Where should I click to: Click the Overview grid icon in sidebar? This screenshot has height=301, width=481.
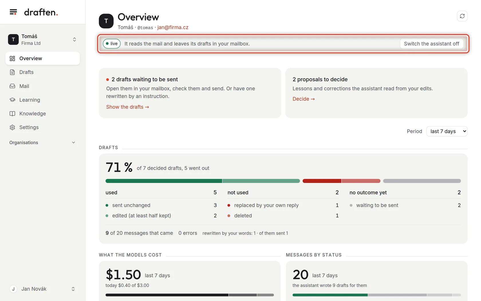coord(12,58)
